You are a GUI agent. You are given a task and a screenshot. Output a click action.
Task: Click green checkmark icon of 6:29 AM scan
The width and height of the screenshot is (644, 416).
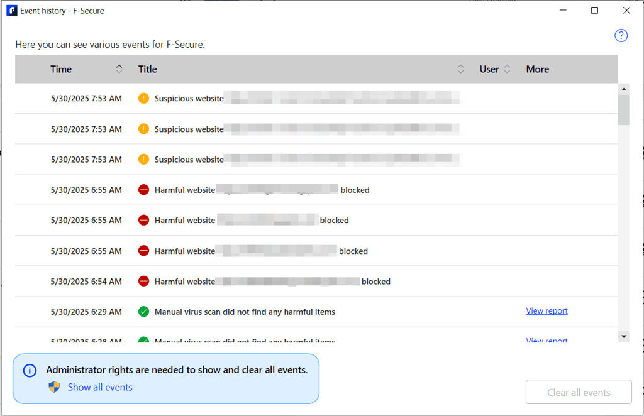tap(143, 312)
